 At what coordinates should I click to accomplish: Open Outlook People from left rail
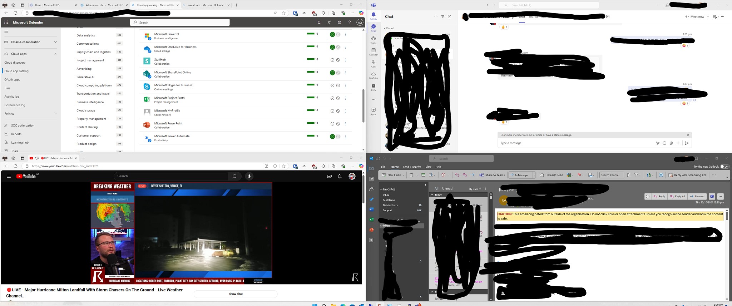371,189
